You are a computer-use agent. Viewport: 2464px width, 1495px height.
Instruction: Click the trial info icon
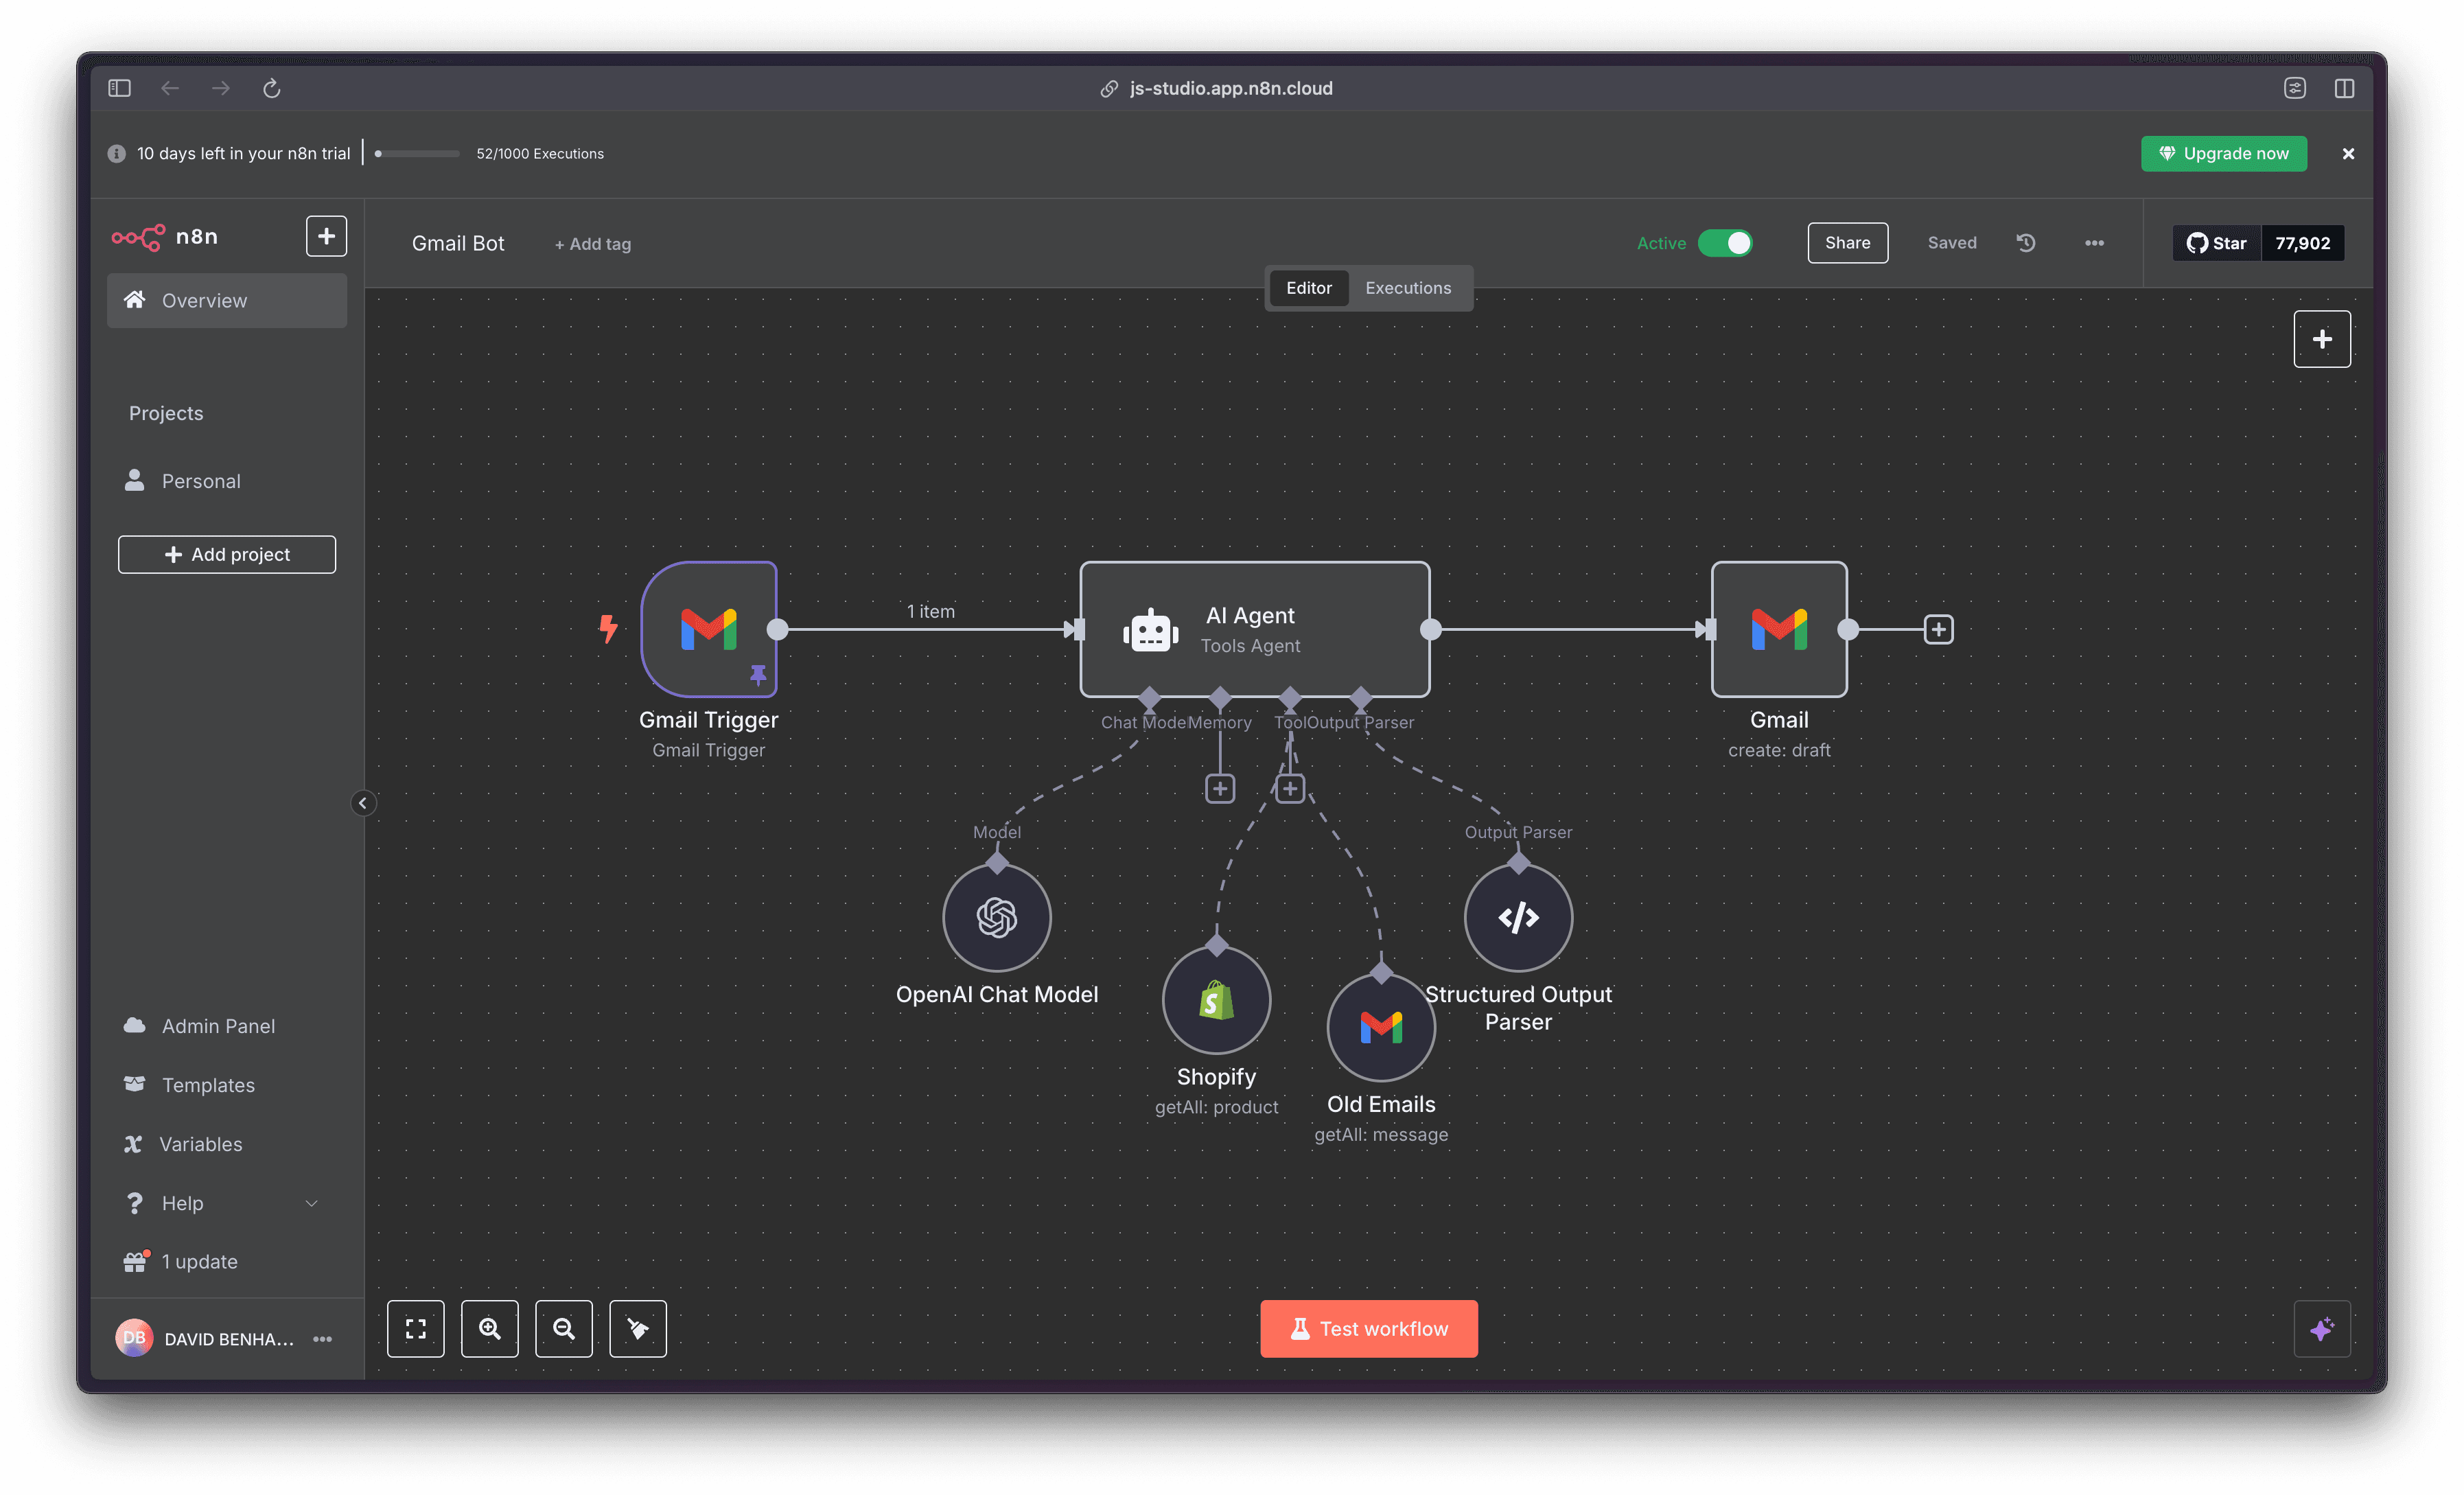click(117, 153)
